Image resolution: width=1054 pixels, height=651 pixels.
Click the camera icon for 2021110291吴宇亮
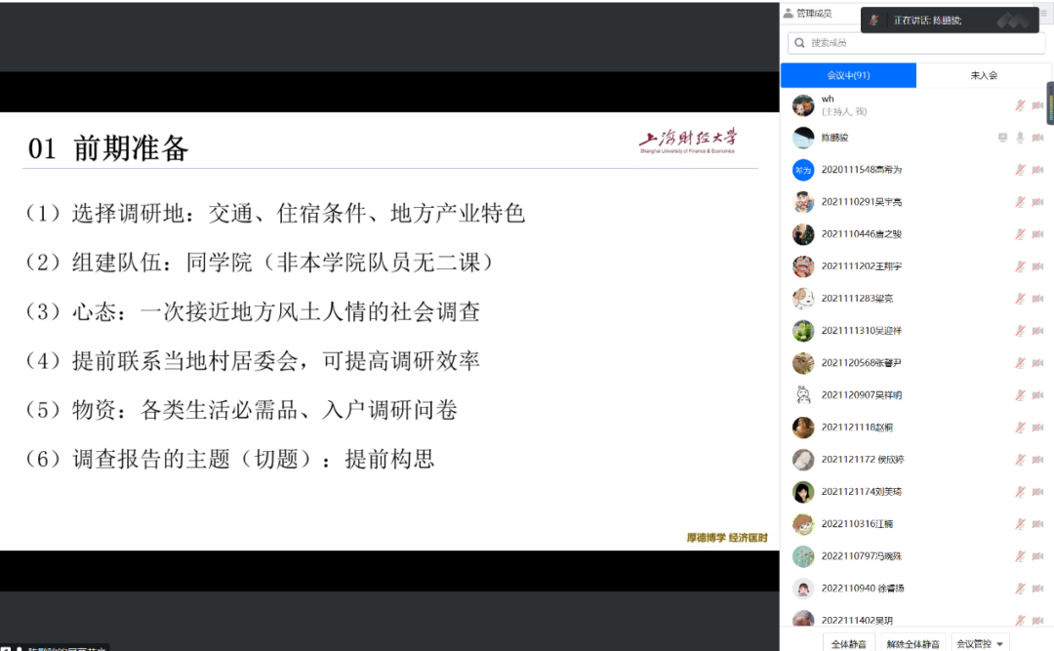(x=1037, y=200)
